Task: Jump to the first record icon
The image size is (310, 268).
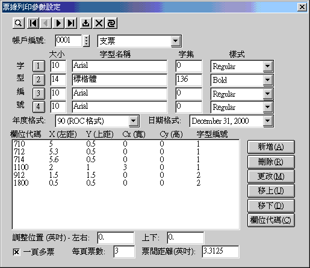Action: pos(33,23)
